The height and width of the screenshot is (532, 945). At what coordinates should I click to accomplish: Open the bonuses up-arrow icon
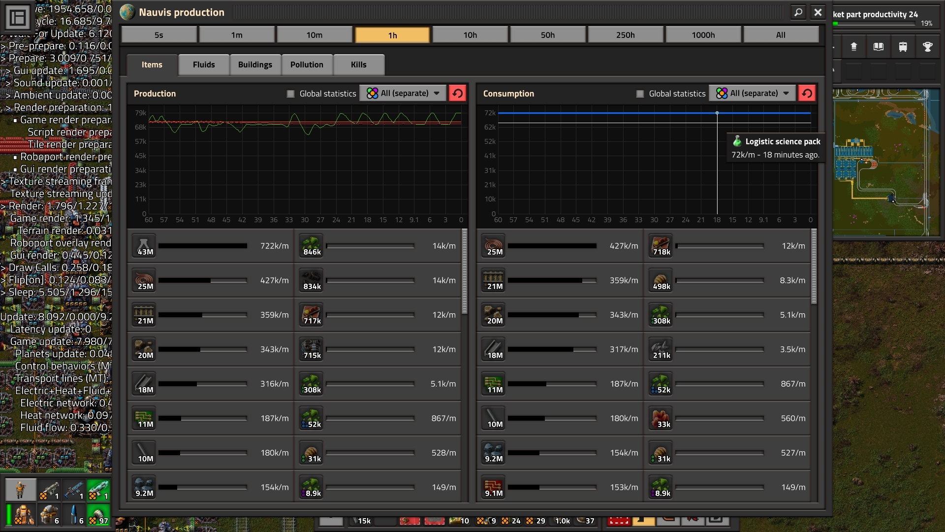[854, 47]
